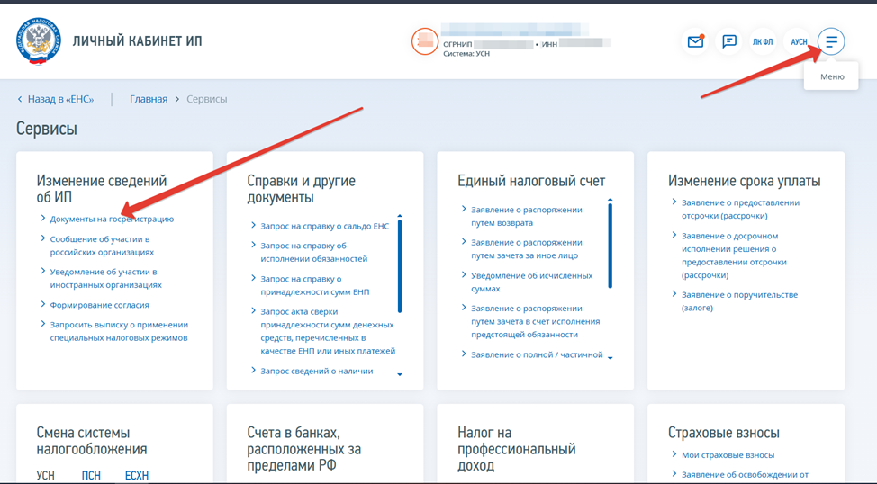Open the hamburger Меню icon
This screenshot has height=484, width=877.
coord(831,41)
